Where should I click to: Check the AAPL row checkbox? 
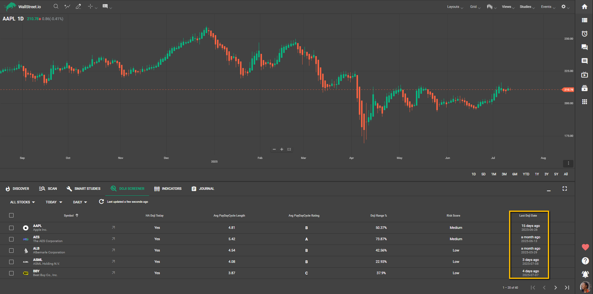pyautogui.click(x=11, y=228)
